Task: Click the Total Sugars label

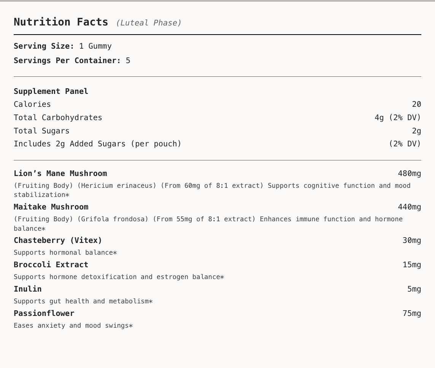Action: coord(41,131)
